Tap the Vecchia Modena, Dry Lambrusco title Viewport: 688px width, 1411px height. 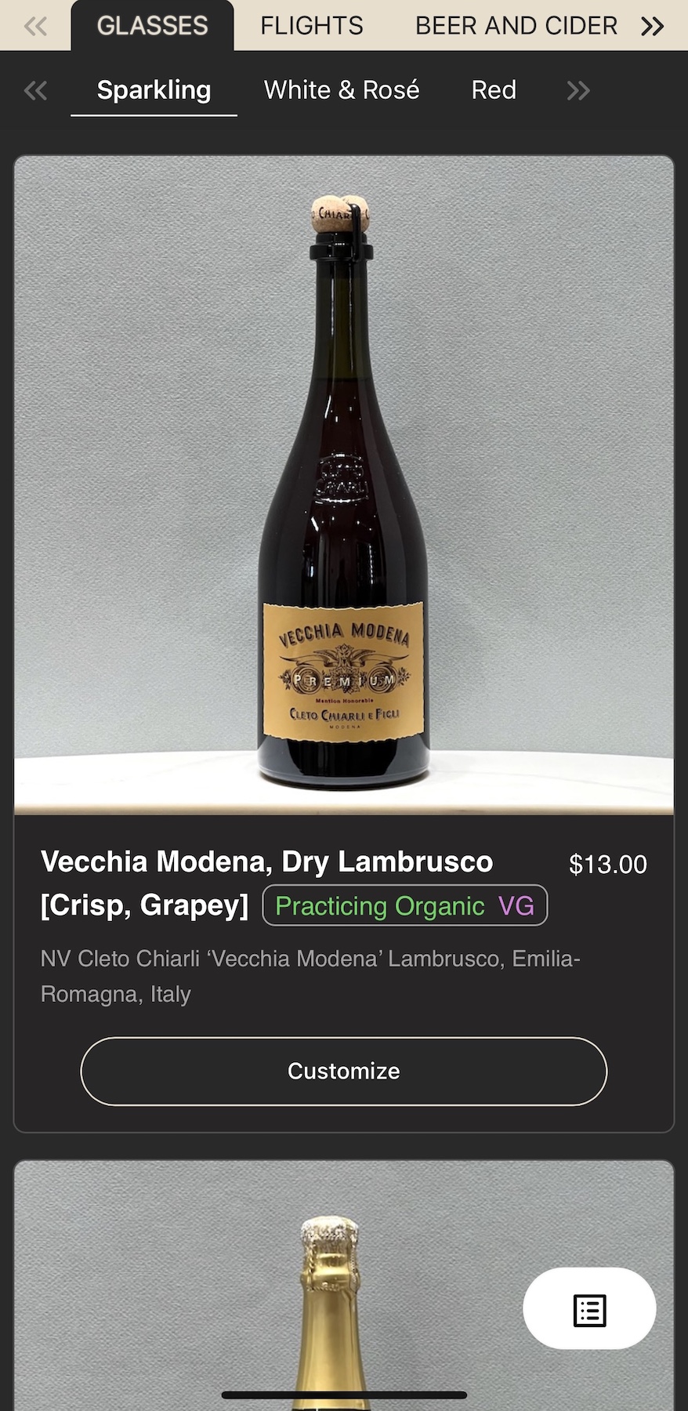point(267,883)
